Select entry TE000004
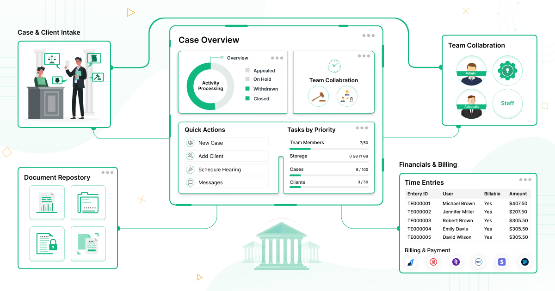 (x=419, y=229)
